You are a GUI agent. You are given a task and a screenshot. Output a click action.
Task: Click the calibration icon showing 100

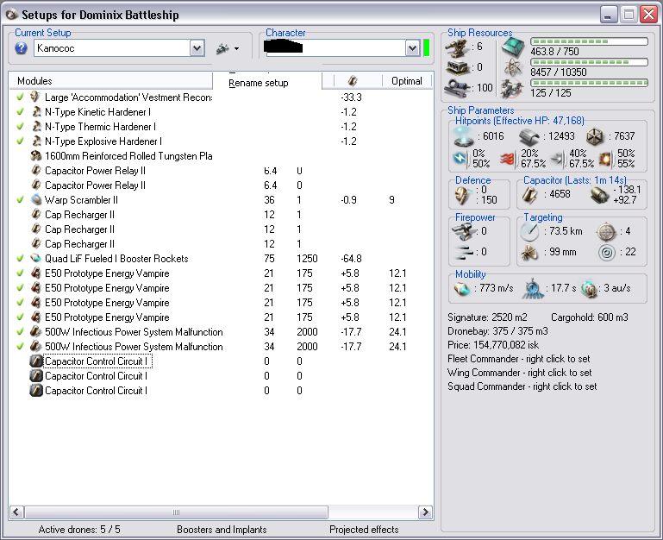pyautogui.click(x=457, y=87)
